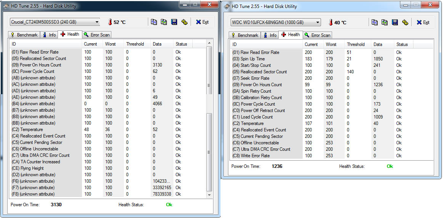This screenshot has height=218, width=443.
Task: Open options icon in Crucial SSD window
Action: tap(184, 22)
